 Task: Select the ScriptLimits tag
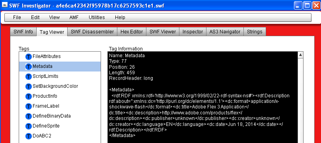pos(60,76)
